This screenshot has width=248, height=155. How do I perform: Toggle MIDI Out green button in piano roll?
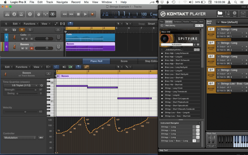[x=70, y=67]
